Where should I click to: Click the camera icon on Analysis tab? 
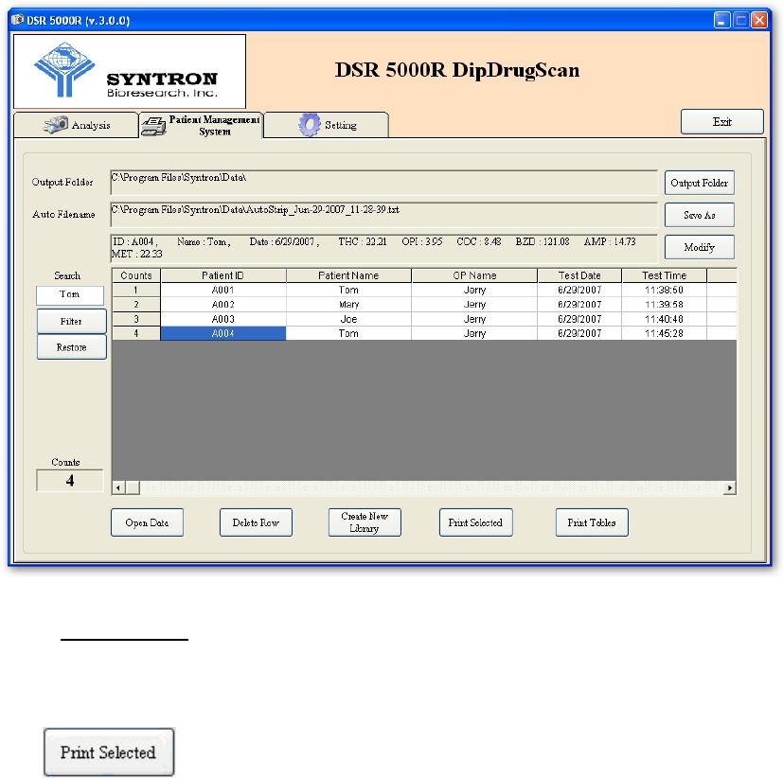(56, 124)
